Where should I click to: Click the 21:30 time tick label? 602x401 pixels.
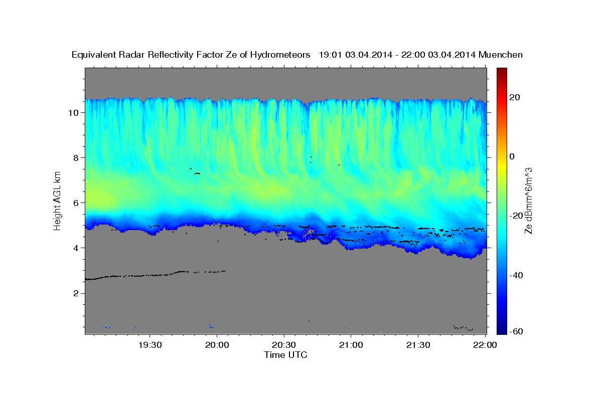point(418,345)
